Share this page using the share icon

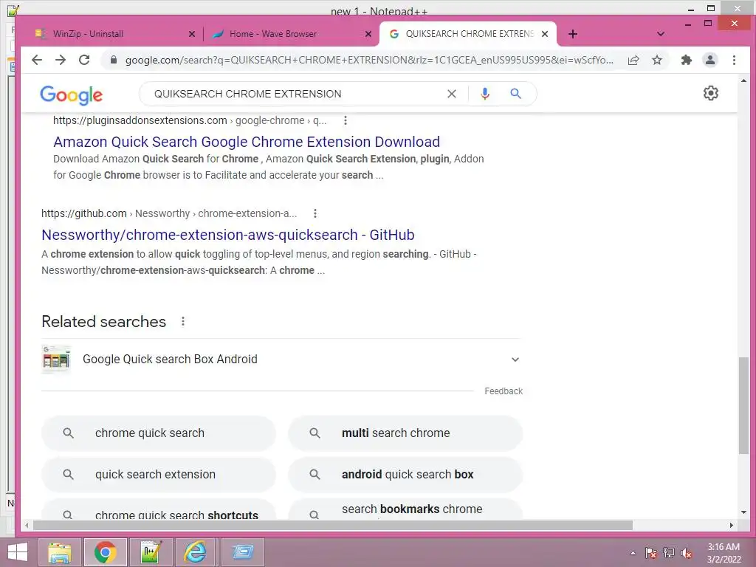point(633,60)
